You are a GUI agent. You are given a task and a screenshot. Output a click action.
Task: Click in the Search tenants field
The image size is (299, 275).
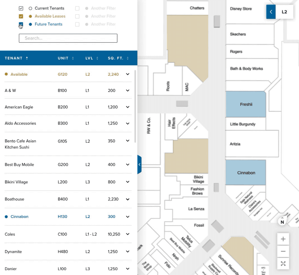tap(68, 38)
